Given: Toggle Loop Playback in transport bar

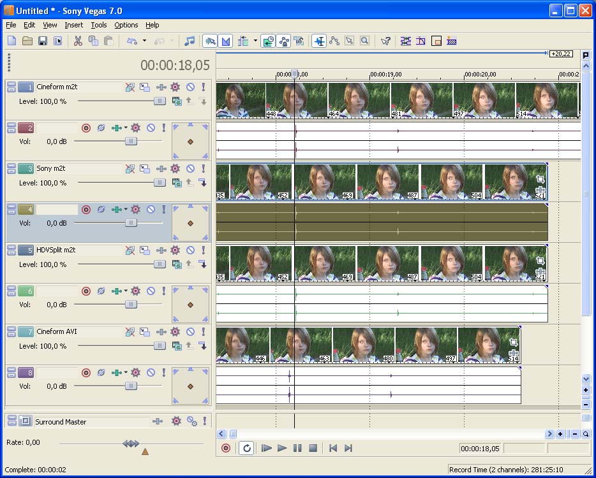Looking at the screenshot, I should [x=246, y=449].
